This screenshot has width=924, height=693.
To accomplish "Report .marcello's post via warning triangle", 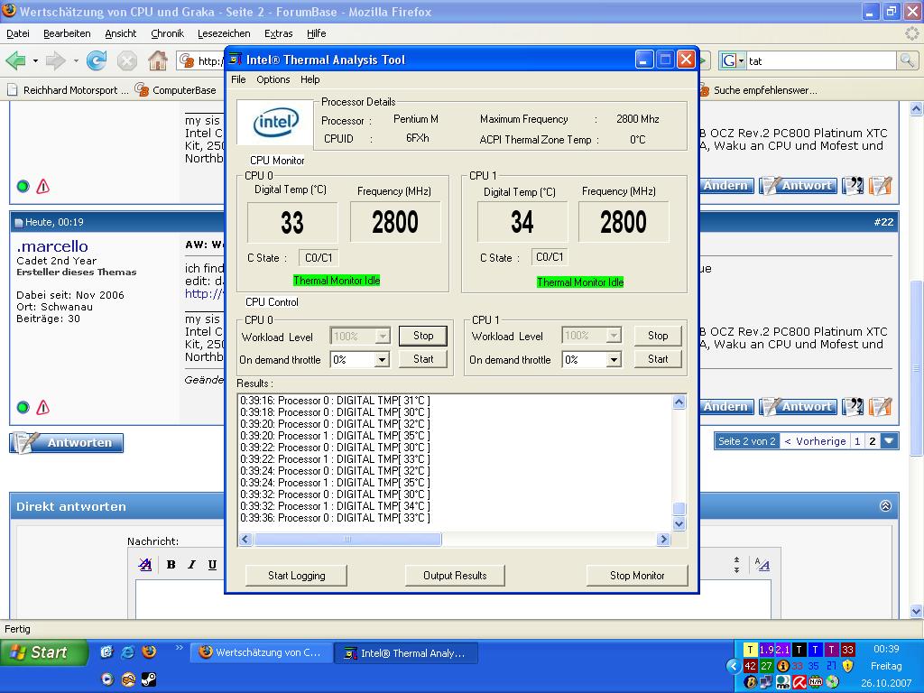I will point(43,407).
